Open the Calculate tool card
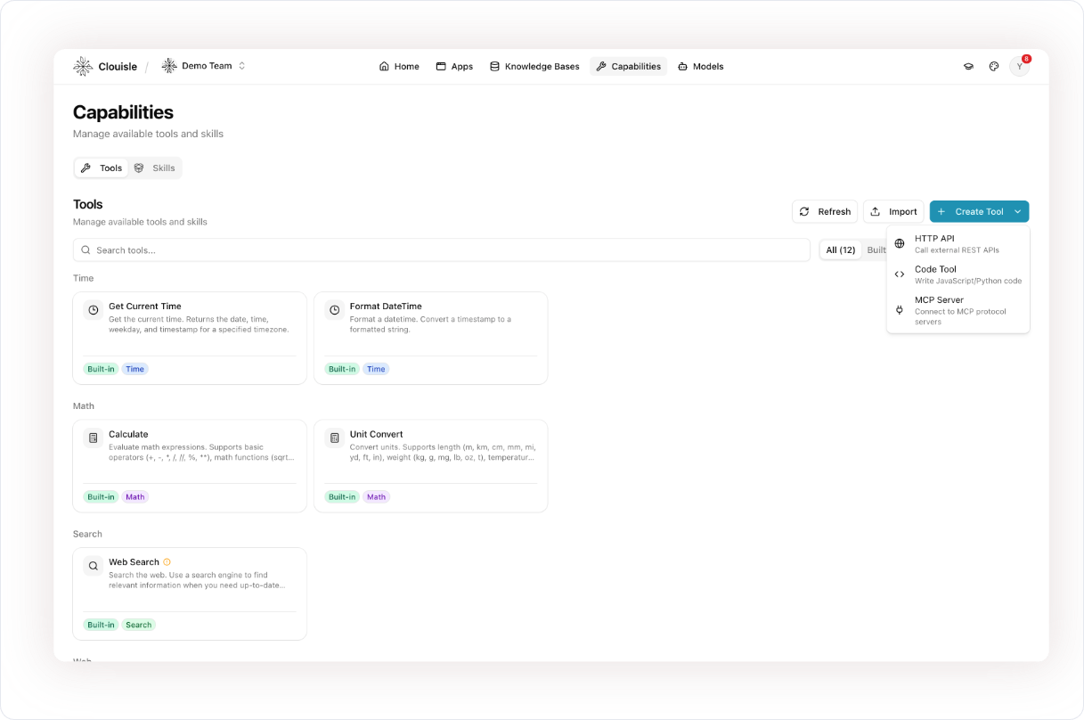 190,466
